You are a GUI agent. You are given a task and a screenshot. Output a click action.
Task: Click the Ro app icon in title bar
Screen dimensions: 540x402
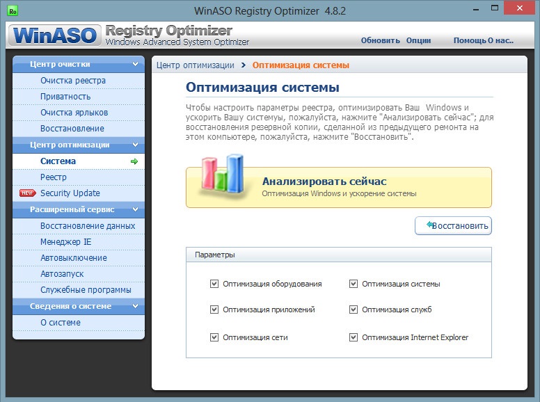pos(13,11)
